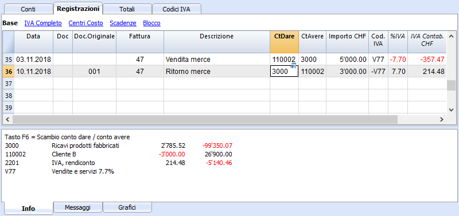
Task: Select row number 36
Action: pyautogui.click(x=9, y=72)
